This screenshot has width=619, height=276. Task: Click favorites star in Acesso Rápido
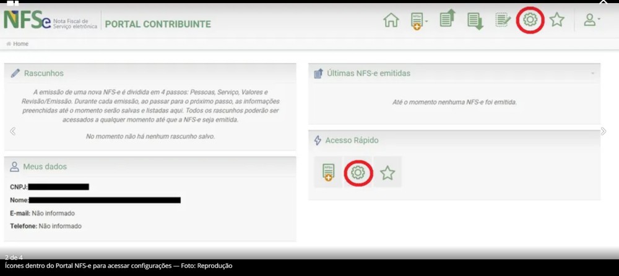pos(387,172)
